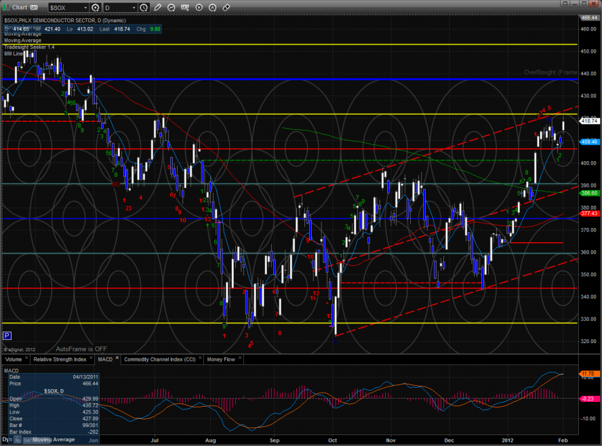Click the Feb label on time axis
The width and height of the screenshot is (602, 446).
click(563, 441)
